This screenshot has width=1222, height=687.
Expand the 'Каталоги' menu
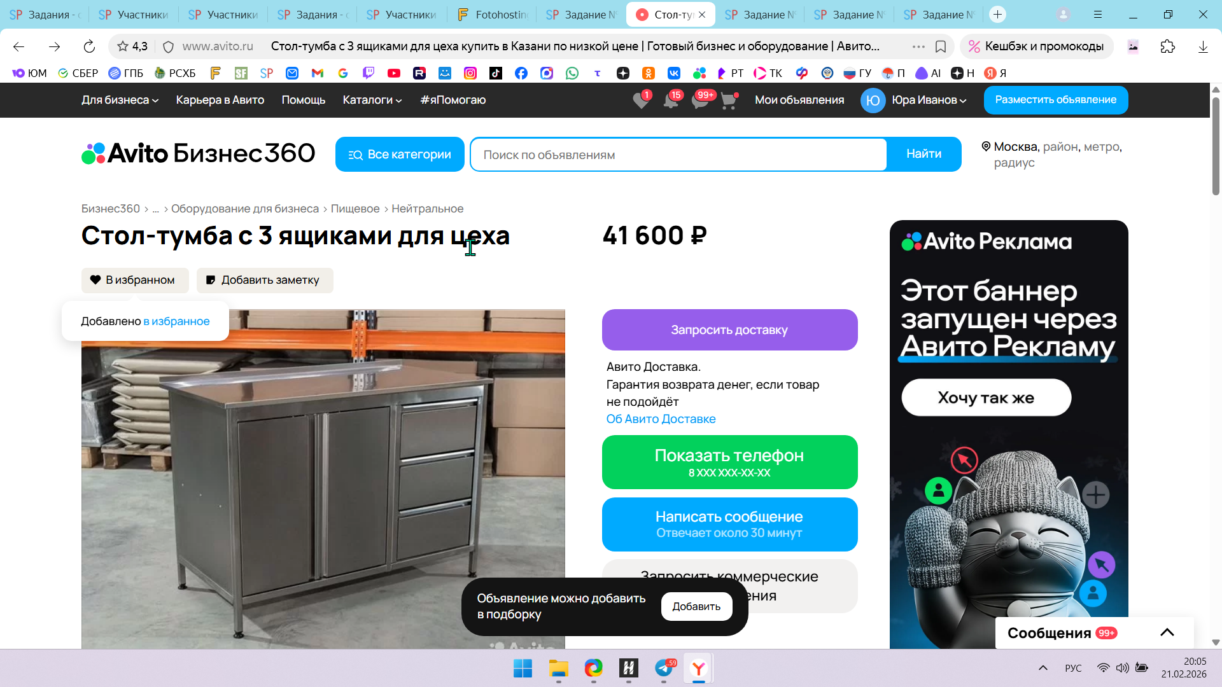(372, 100)
